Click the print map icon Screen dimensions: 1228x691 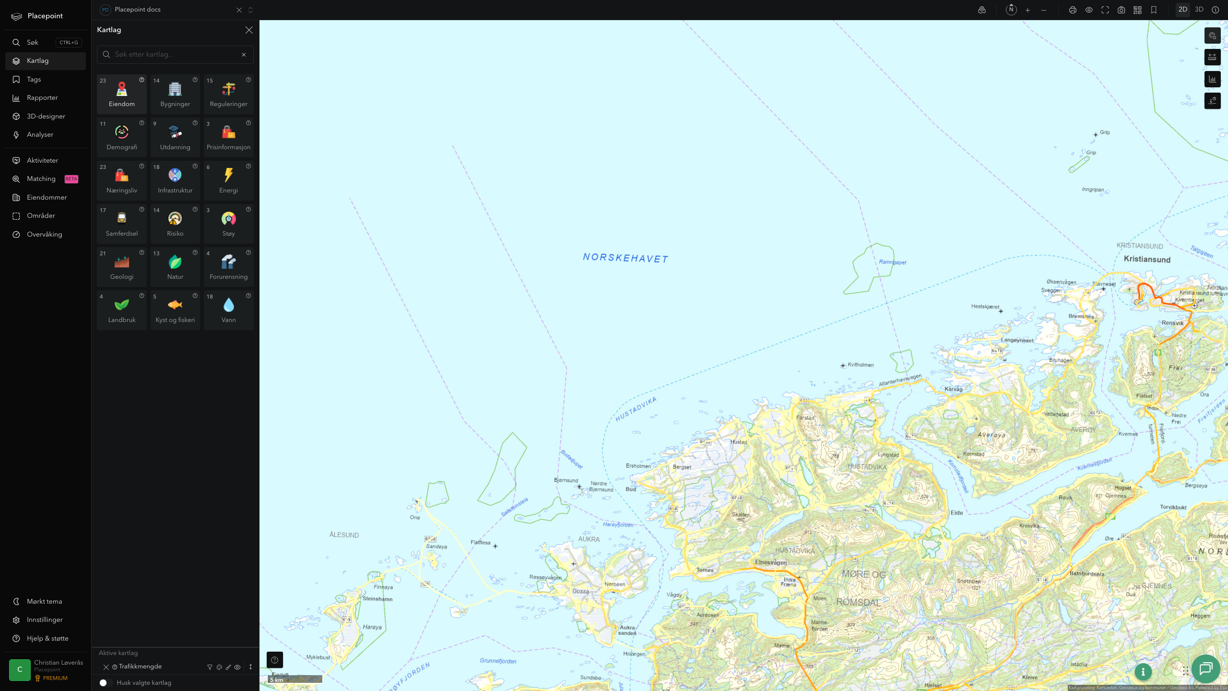point(1073,10)
